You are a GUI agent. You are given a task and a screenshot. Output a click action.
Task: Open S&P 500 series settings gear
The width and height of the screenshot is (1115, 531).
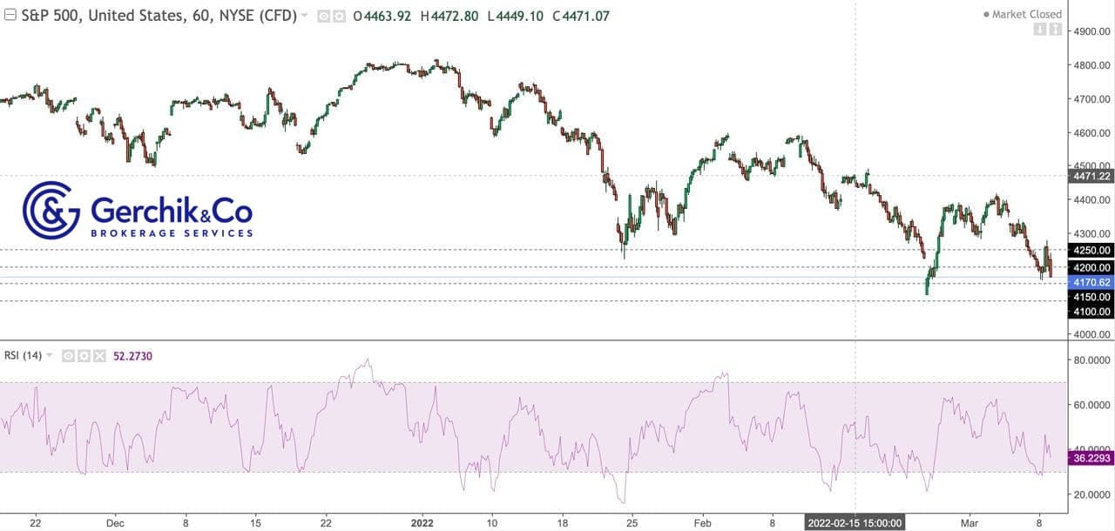point(338,16)
